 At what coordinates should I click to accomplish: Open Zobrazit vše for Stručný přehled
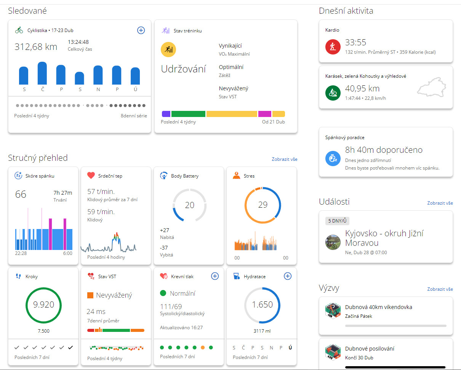pyautogui.click(x=284, y=159)
